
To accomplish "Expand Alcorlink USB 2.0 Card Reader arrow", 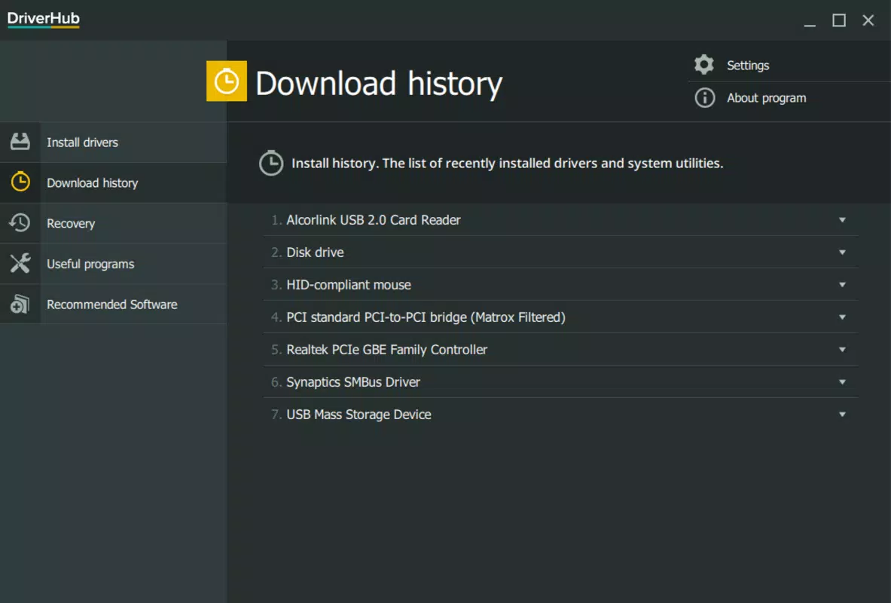I will coord(842,220).
